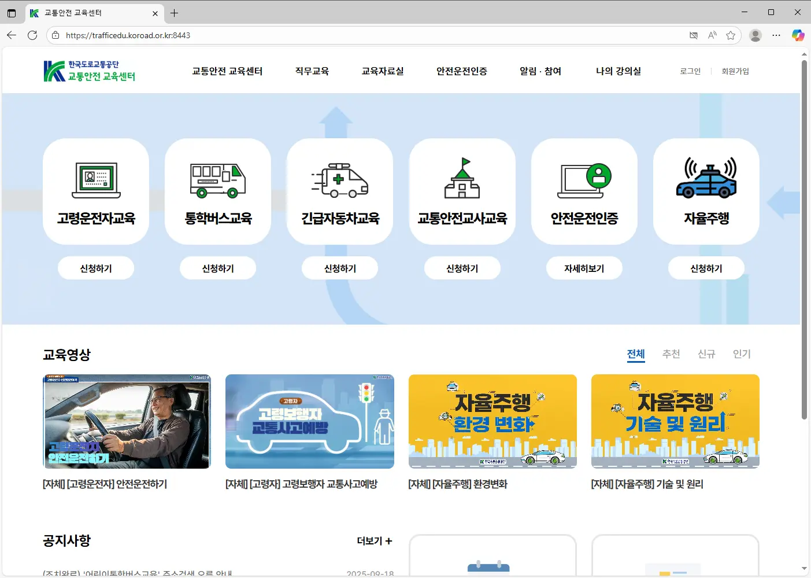This screenshot has height=578, width=811.
Task: Open the 교육자료실 navigation menu
Action: point(383,71)
